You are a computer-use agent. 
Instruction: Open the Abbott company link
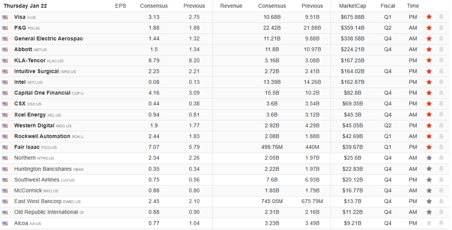(23, 49)
